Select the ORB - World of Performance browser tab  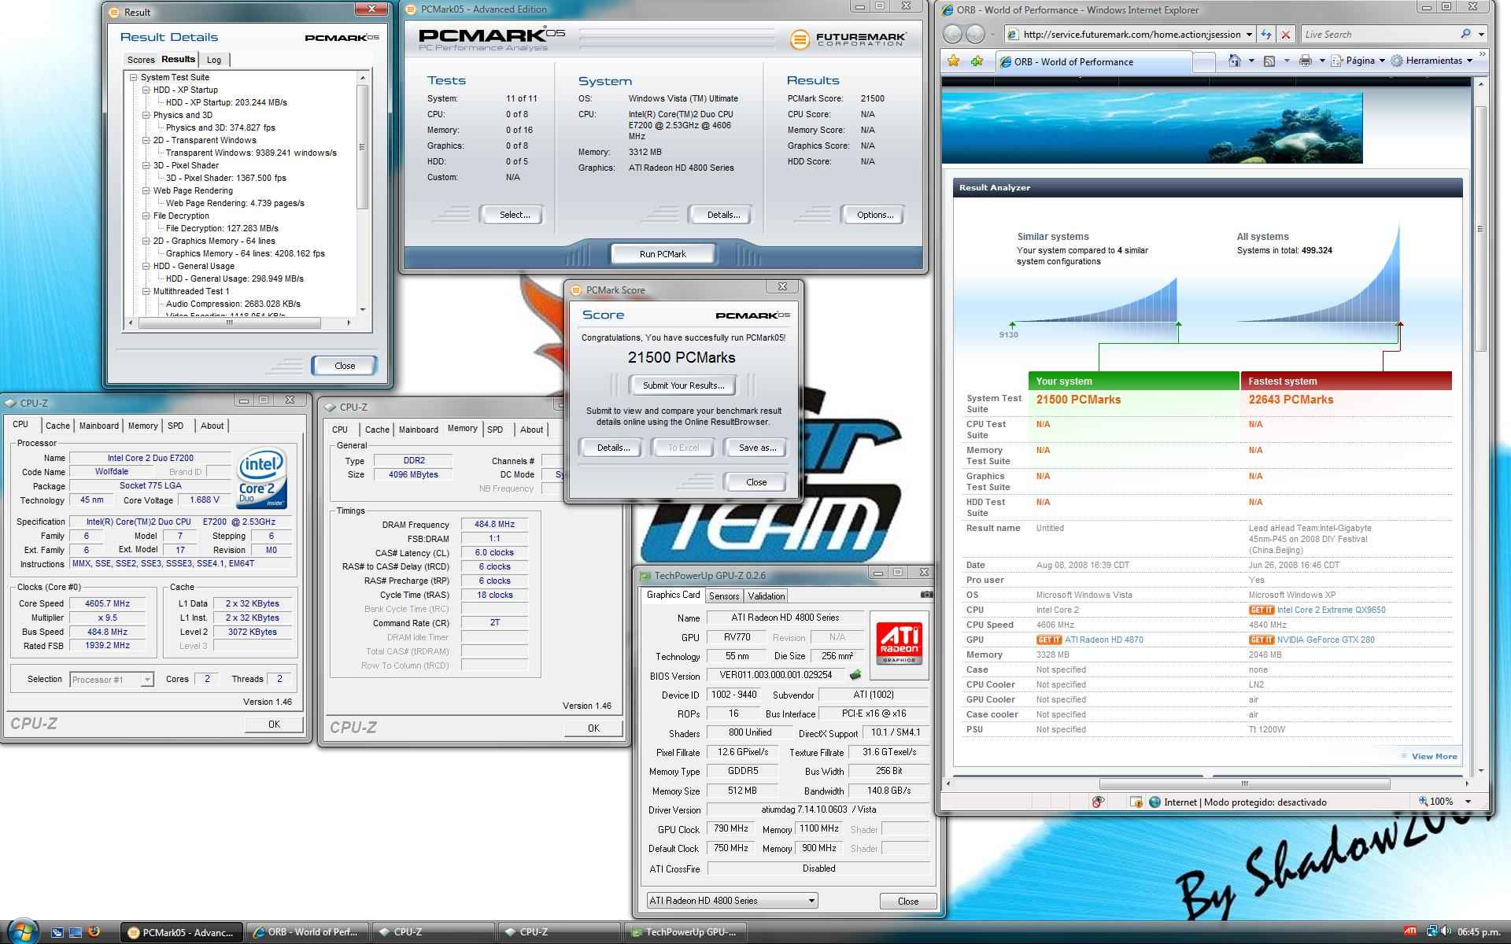pyautogui.click(x=1094, y=61)
